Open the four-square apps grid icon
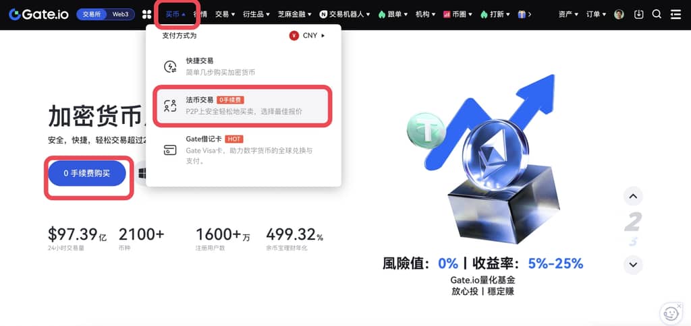Screen dimensions: 691x326 click(x=146, y=15)
